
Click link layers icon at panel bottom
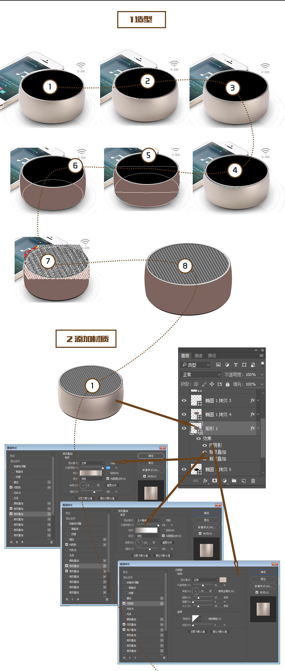pos(196,481)
